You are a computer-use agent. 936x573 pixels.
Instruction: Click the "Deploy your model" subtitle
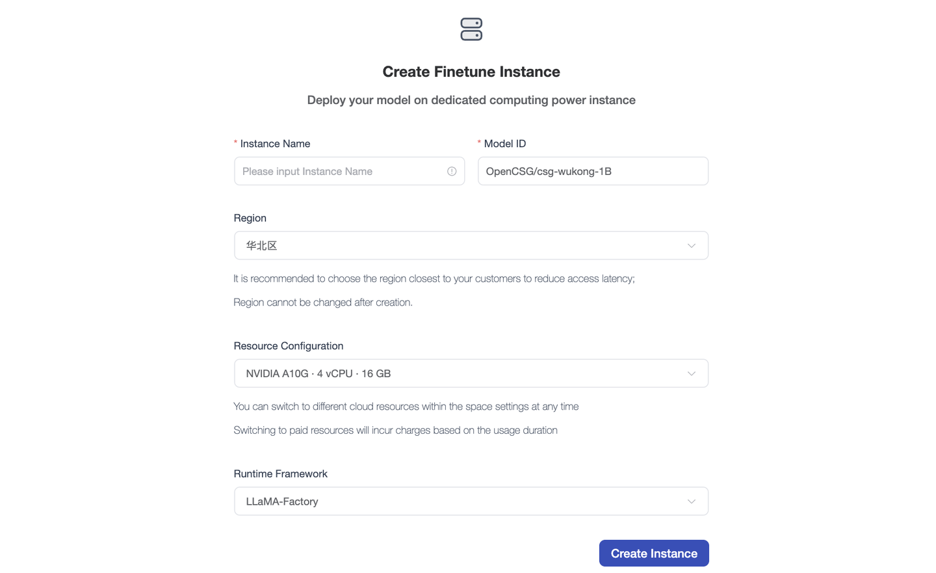coord(471,100)
